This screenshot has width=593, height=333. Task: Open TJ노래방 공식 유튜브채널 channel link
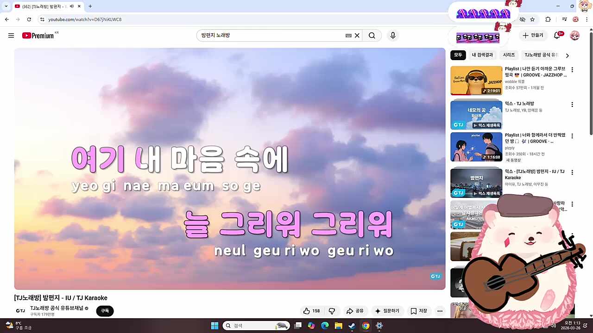pyautogui.click(x=57, y=308)
